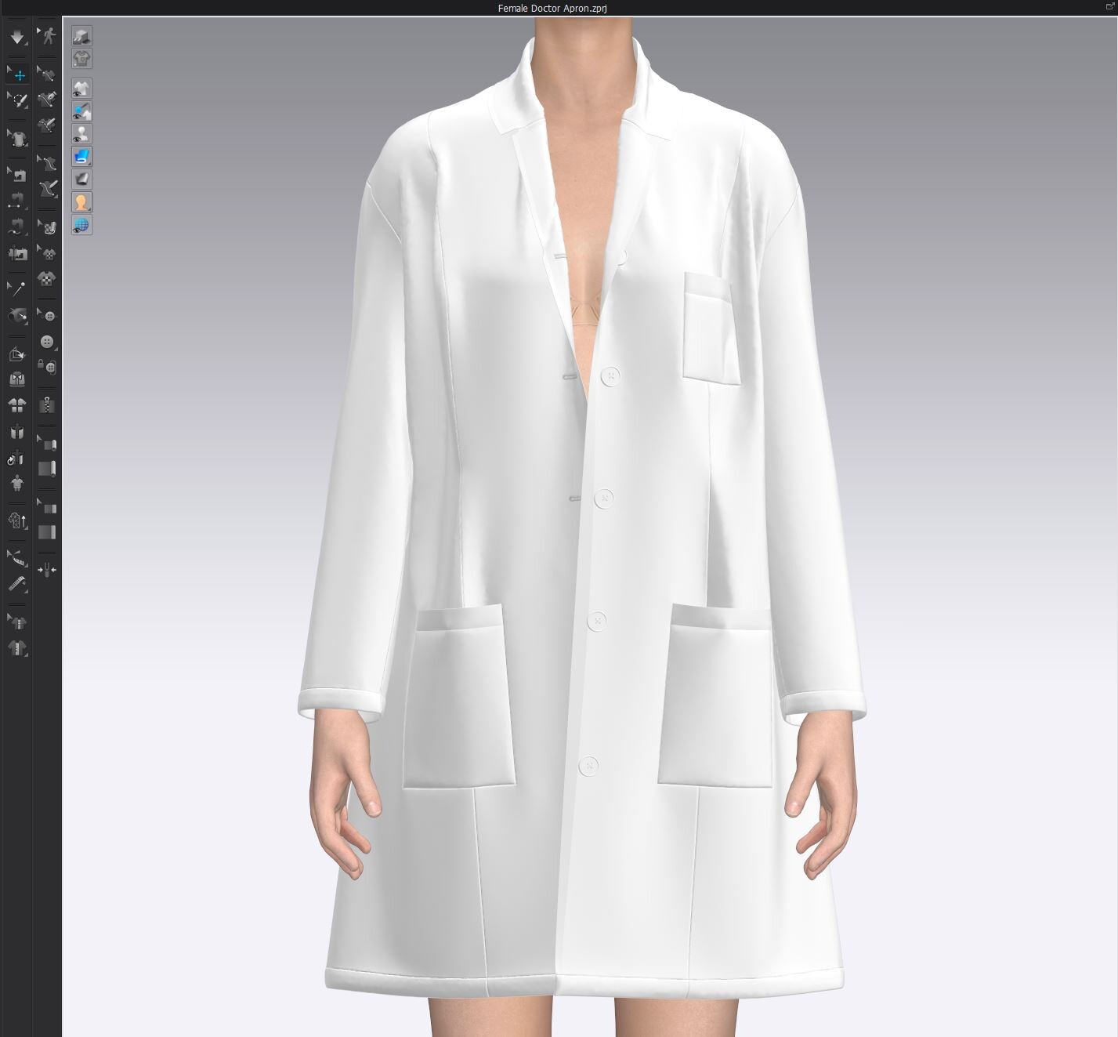Select the Fold Arrangement tool
Viewport: 1118px width, 1037px height.
(x=17, y=354)
